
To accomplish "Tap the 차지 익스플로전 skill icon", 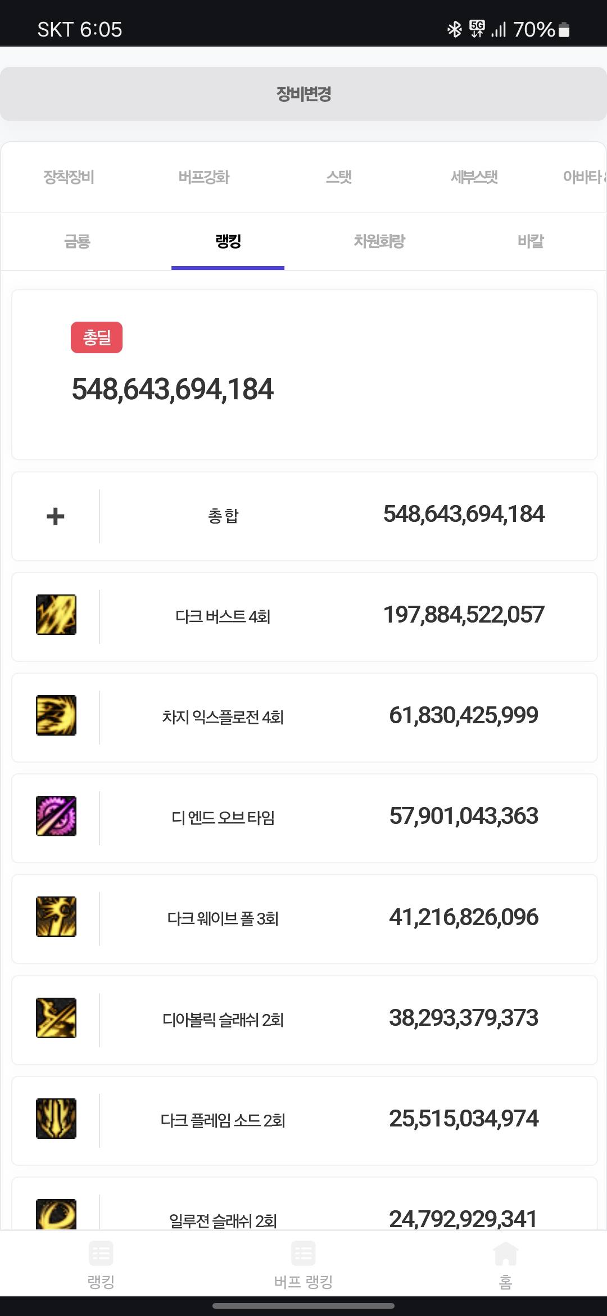I will [56, 715].
